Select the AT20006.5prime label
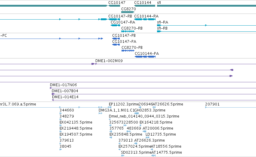256x157 pixels. coord(158,128)
